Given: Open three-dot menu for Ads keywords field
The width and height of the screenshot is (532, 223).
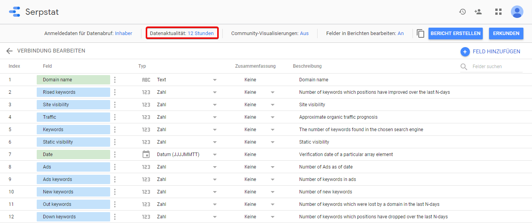Looking at the screenshot, I should click(115, 179).
